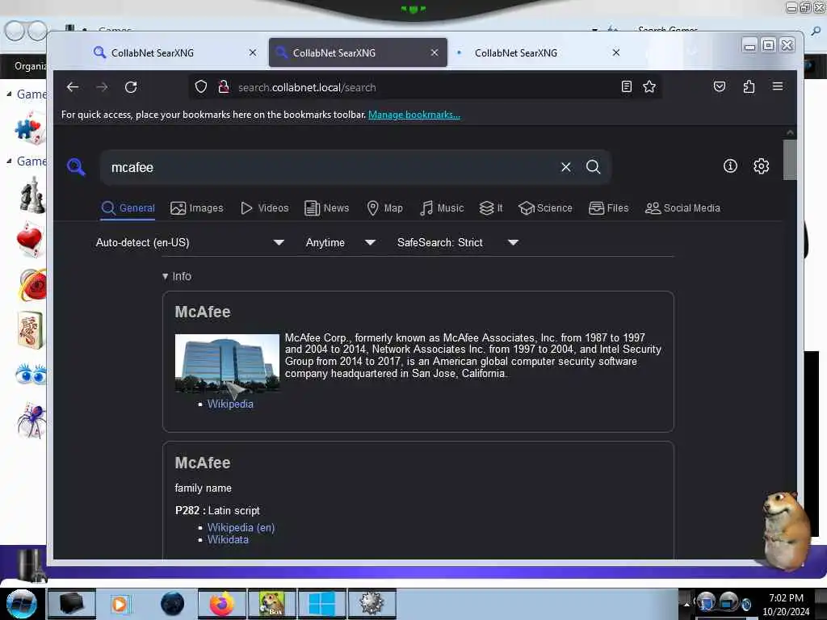Open Chess icon in Games window
This screenshot has height=620, width=827.
(31, 196)
